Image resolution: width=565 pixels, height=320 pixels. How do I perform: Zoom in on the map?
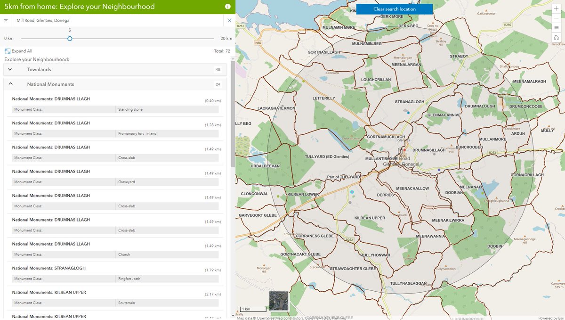click(x=557, y=8)
